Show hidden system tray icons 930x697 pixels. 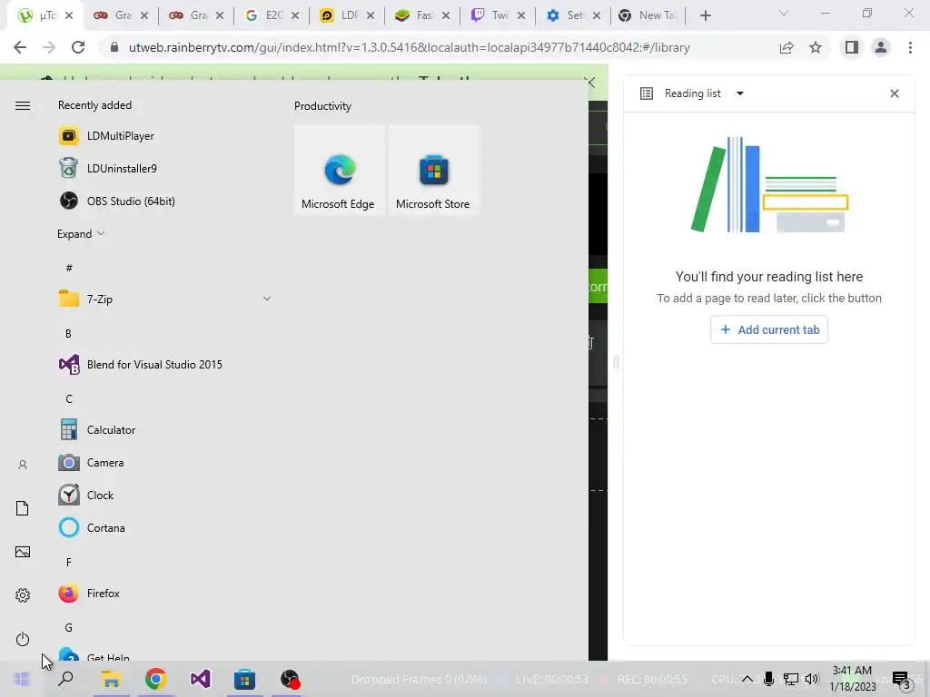pos(747,679)
